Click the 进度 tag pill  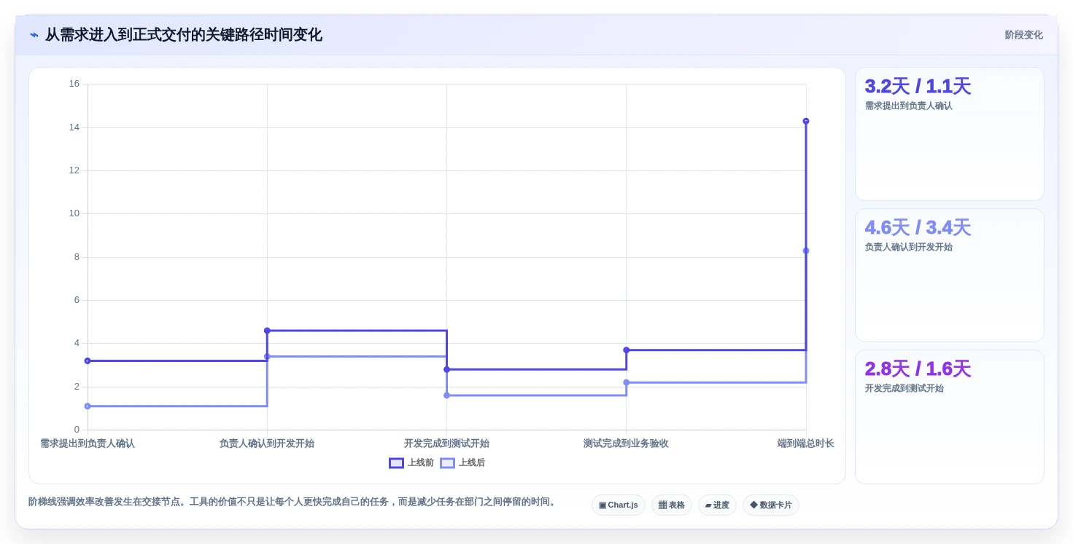pos(717,505)
